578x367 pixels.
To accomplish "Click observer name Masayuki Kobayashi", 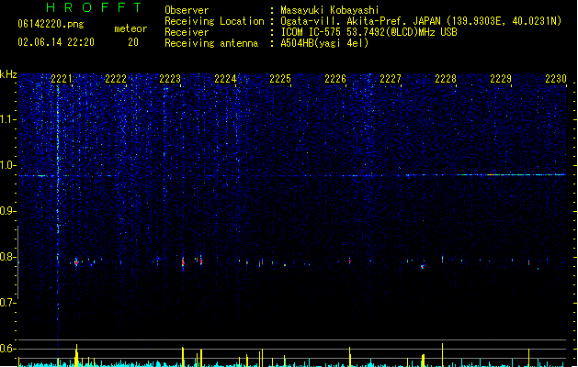I will (330, 10).
